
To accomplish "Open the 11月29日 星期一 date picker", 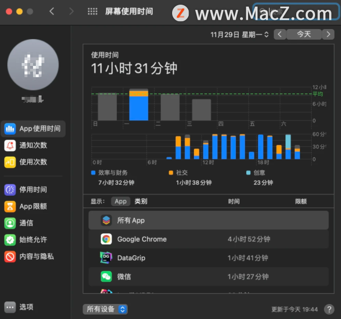I will coord(240,34).
